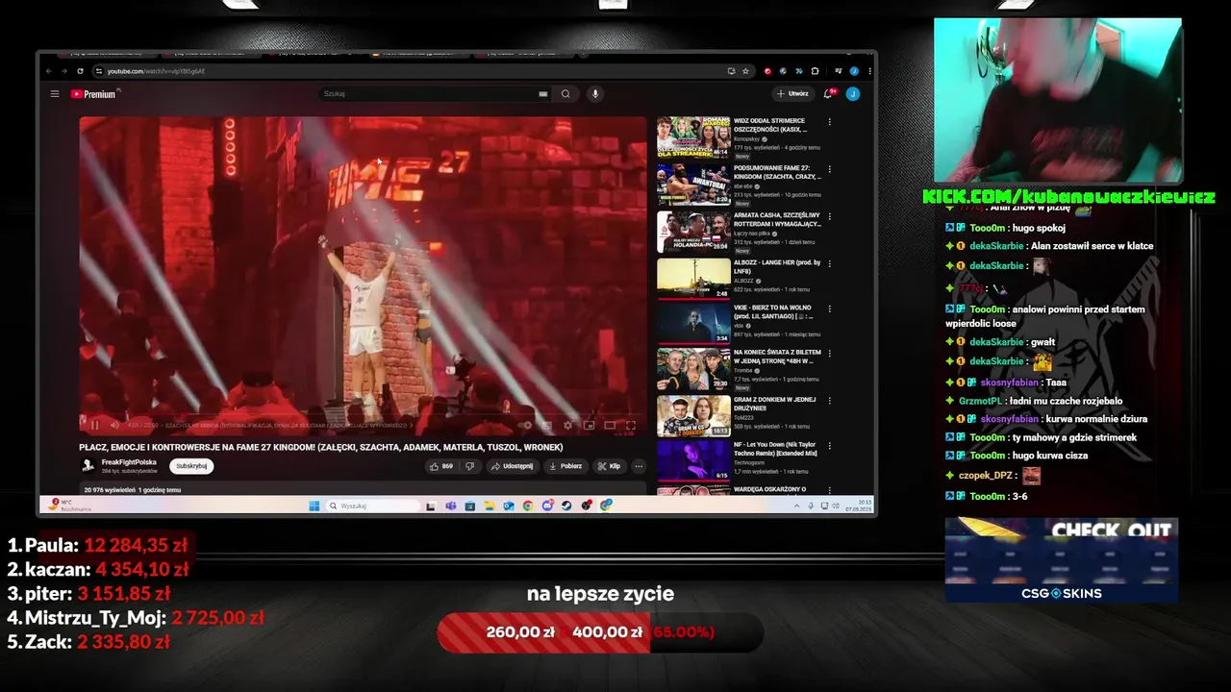The image size is (1231, 692).
Task: Open the FreakFightPolska channel avatar
Action: click(x=88, y=466)
